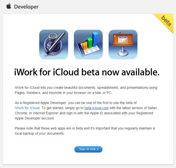
Task: Click the arrow on Sign in now button
Action: (98, 149)
